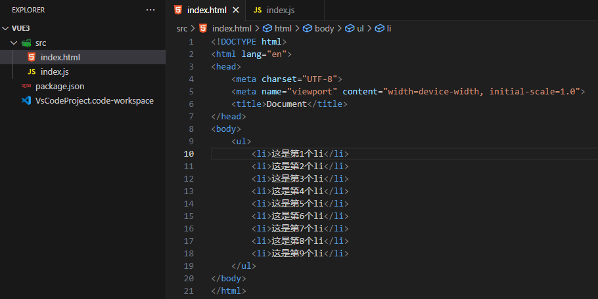This screenshot has width=598, height=299.
Task: Open the Explorer more actions ellipsis
Action: click(150, 10)
